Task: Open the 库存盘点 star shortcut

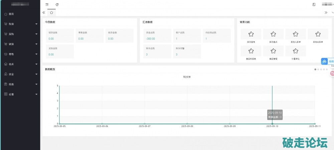Action: pyautogui.click(x=273, y=34)
